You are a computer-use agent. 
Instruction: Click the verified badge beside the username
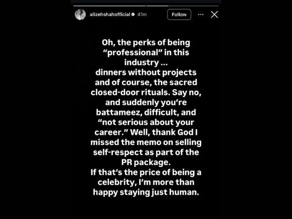coord(133,15)
